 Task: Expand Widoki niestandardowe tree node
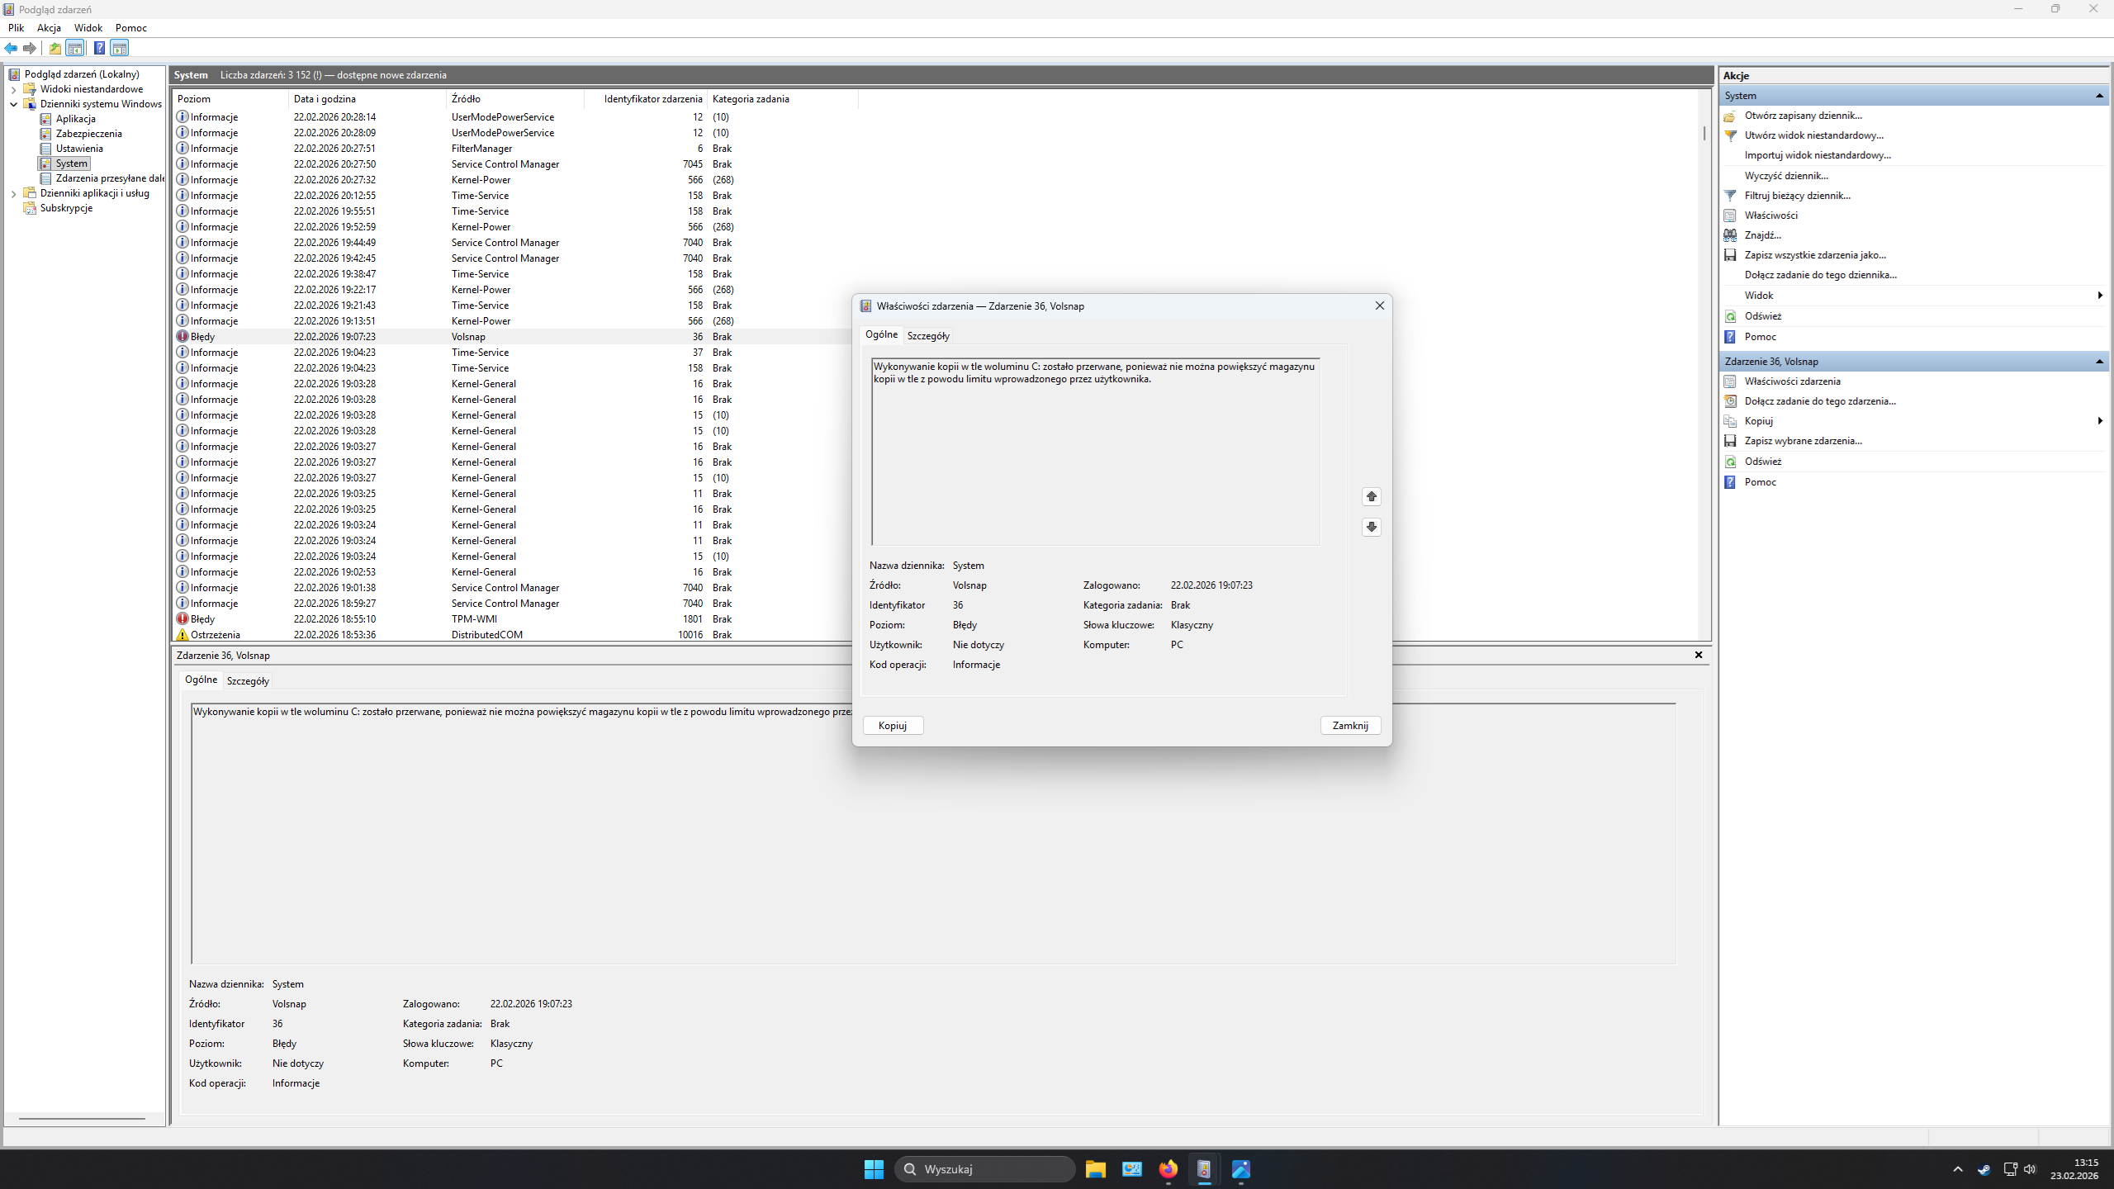click(13, 89)
